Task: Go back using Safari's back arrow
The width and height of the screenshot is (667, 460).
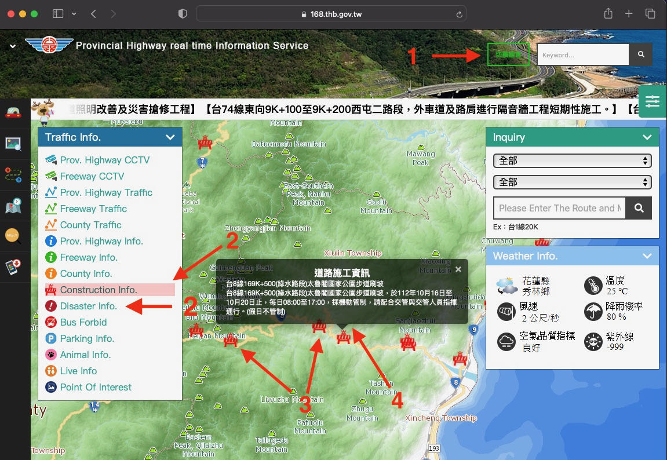Action: point(93,14)
